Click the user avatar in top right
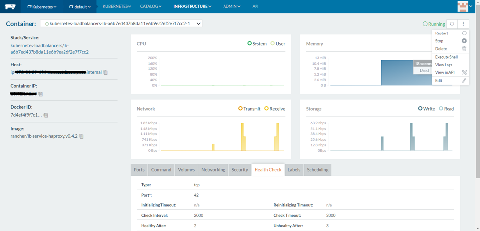The image size is (480, 231). point(462,6)
